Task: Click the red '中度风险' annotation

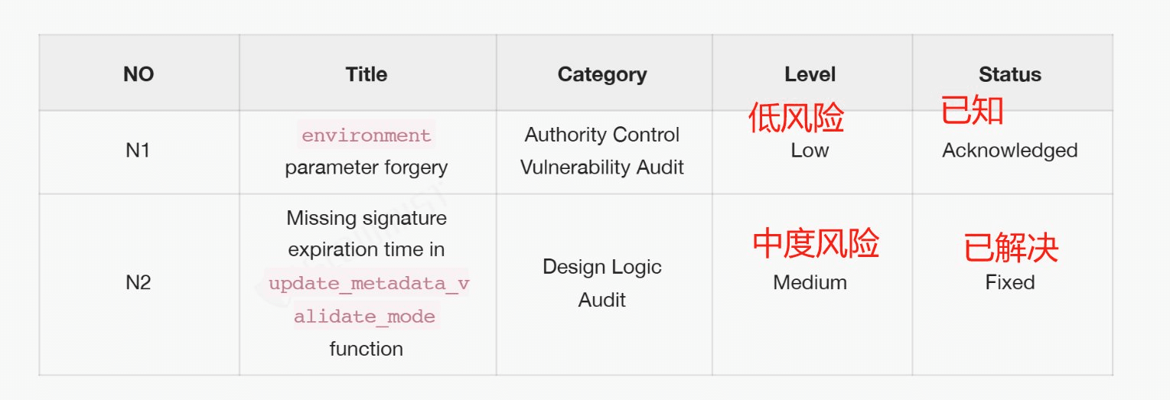Action: (816, 244)
